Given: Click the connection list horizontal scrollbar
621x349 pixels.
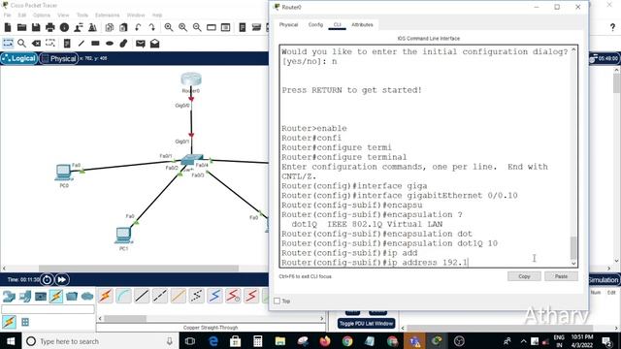Looking at the screenshot, I should (125, 319).
